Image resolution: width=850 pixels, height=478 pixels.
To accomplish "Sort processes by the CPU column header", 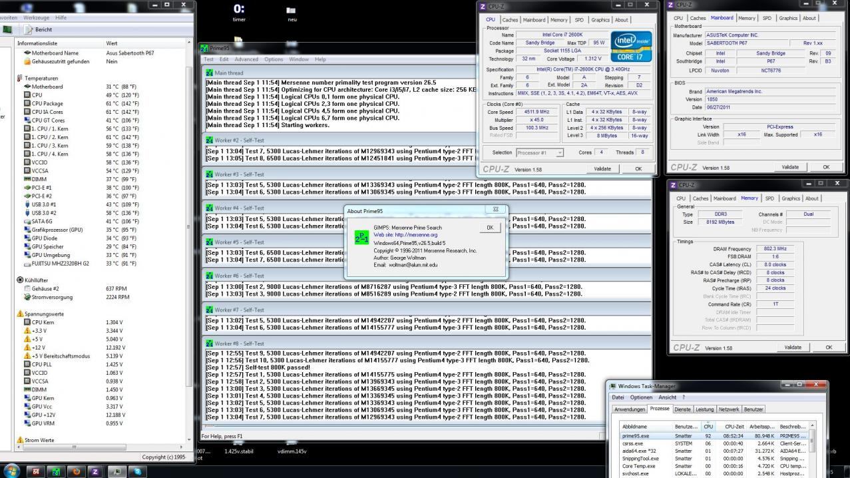I will tap(708, 426).
